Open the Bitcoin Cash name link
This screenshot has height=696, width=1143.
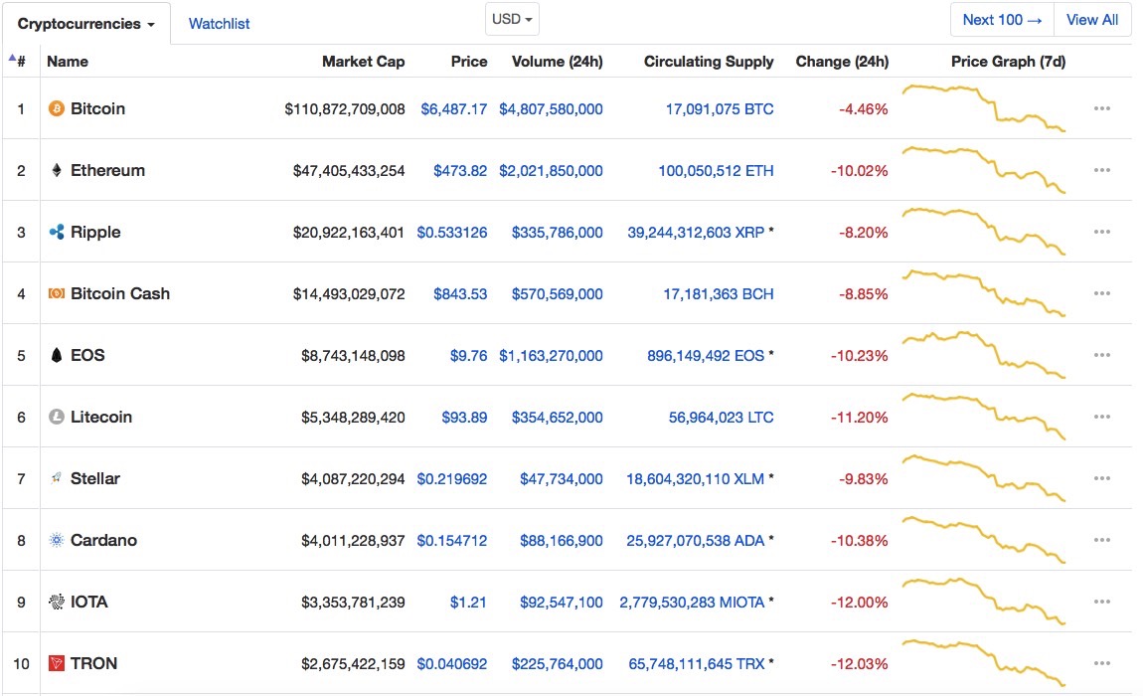pos(120,293)
